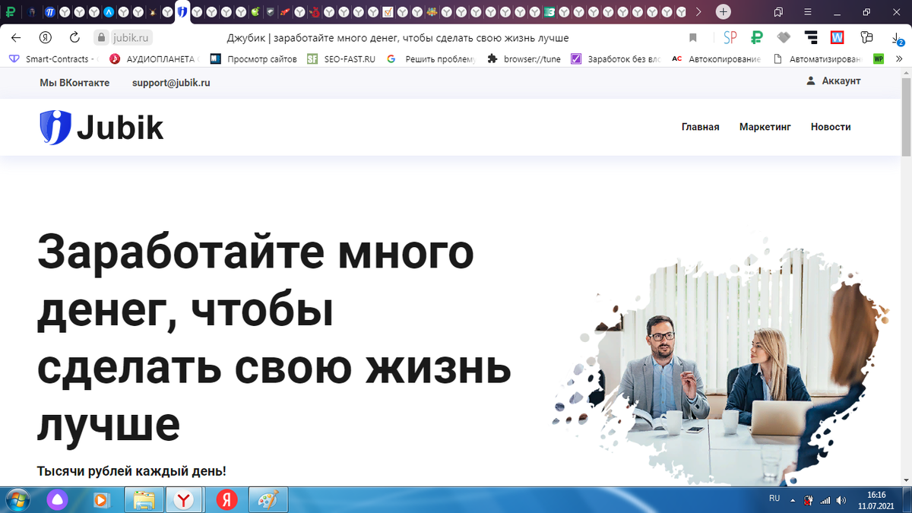912x513 pixels.
Task: Open the tab overflow chevron
Action: 698,12
